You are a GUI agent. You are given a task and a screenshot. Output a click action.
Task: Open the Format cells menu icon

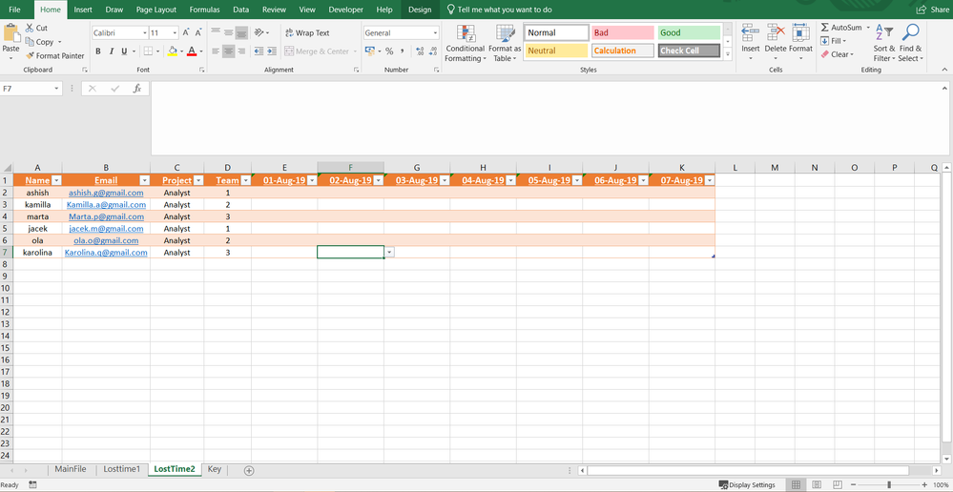coord(801,32)
